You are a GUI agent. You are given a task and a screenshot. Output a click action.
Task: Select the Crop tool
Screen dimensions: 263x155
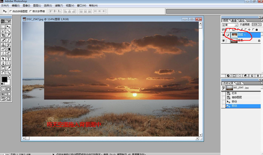coord(3,35)
